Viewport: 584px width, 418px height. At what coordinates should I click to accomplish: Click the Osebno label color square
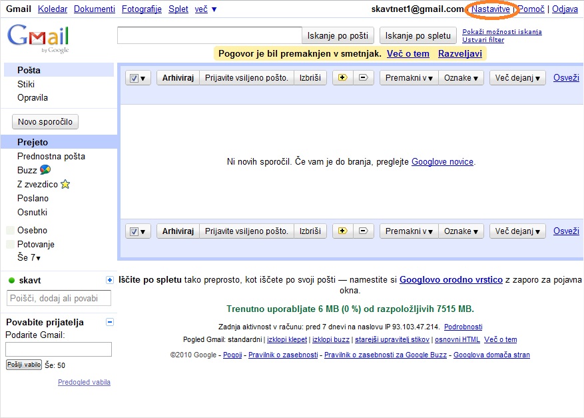[11, 230]
